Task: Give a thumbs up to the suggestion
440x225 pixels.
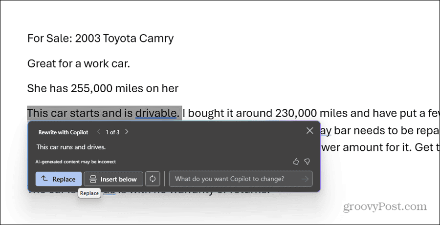Action: tap(296, 162)
